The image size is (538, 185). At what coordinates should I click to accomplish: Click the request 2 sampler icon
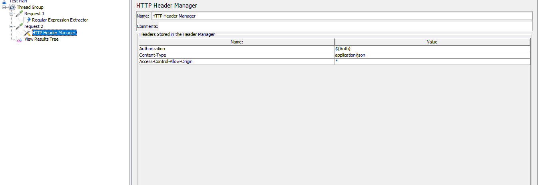pos(19,26)
